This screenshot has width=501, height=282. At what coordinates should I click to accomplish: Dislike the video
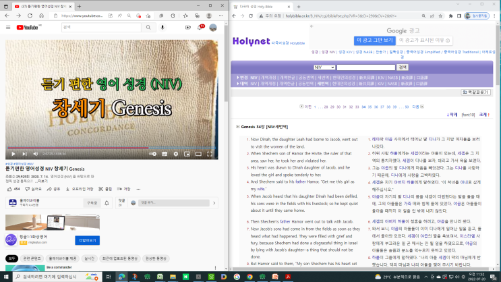(x=34, y=189)
